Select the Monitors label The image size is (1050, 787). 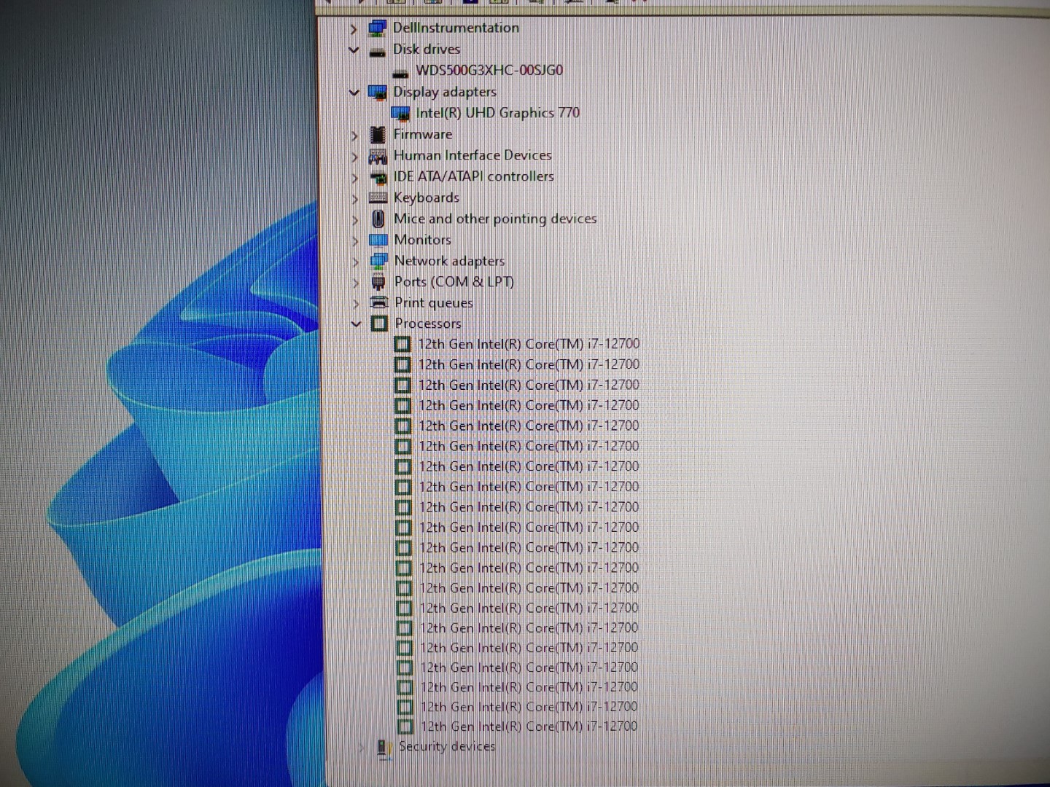[x=423, y=240]
